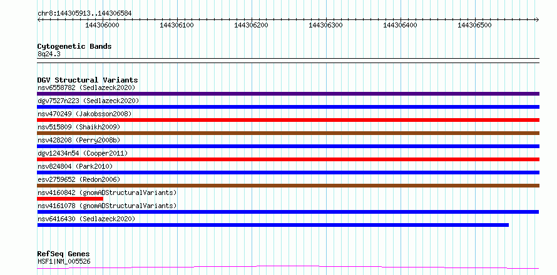
Task: Click the brown esv2759652 variant bar
Action: pyautogui.click(x=288, y=186)
